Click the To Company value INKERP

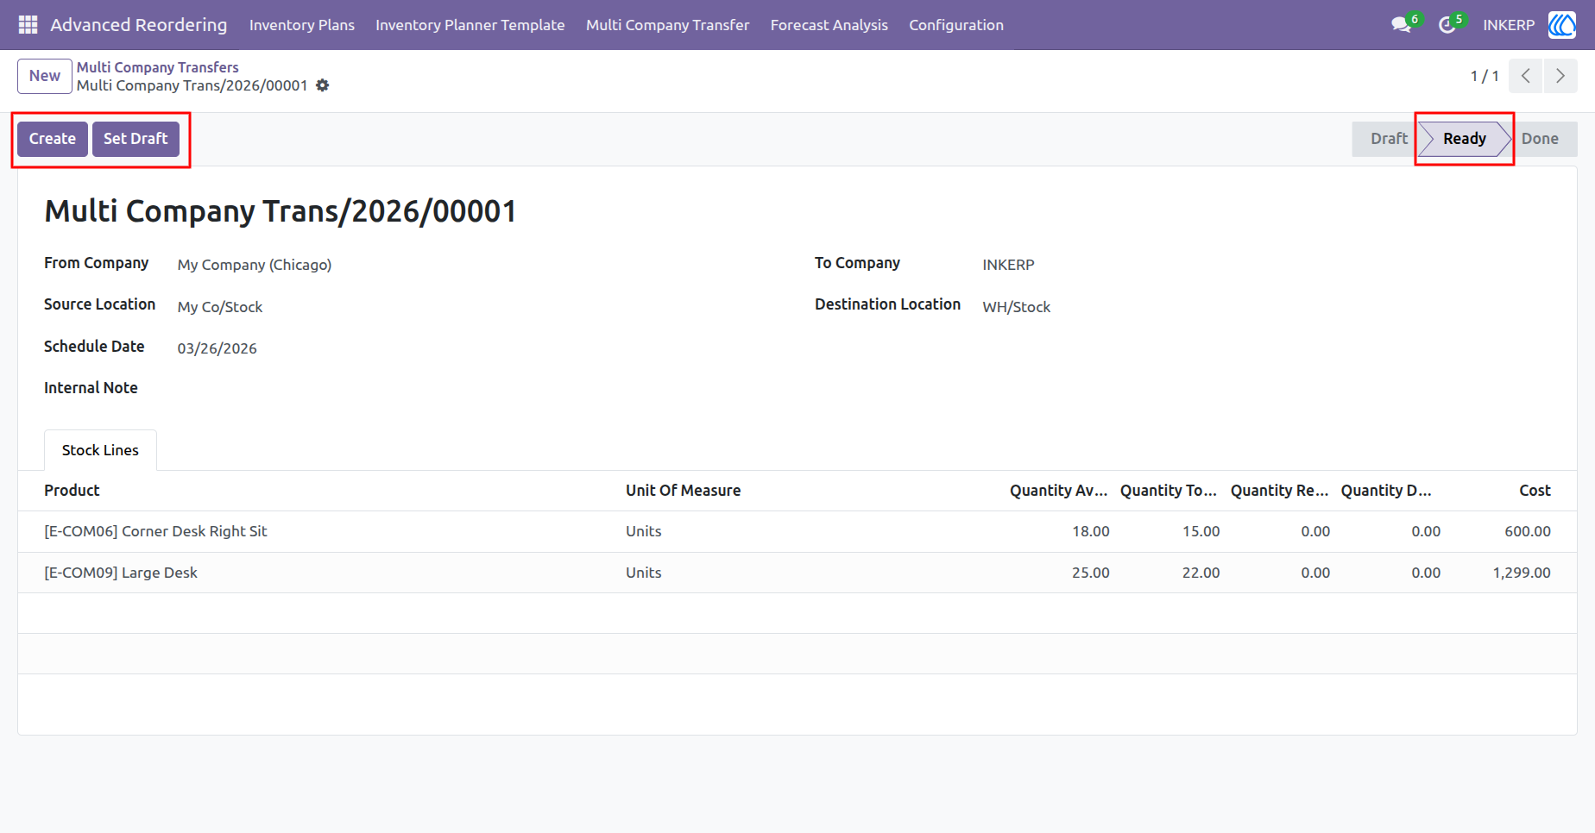[1008, 265]
